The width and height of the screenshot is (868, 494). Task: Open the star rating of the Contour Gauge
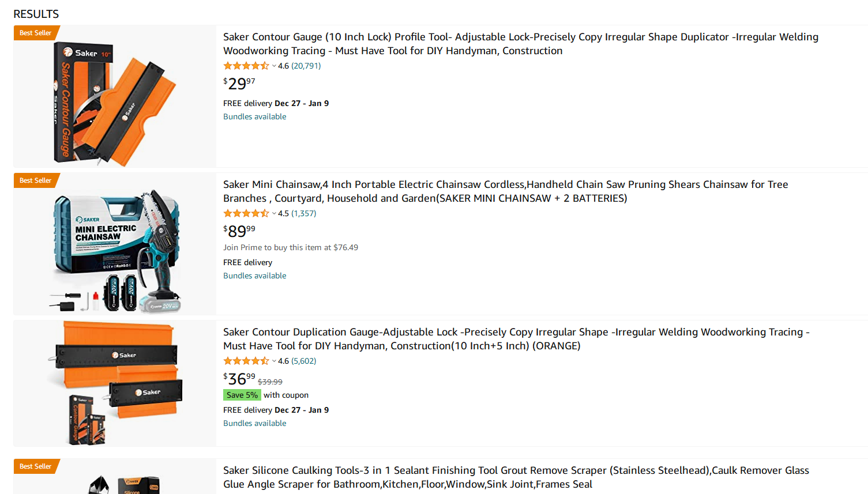(246, 66)
